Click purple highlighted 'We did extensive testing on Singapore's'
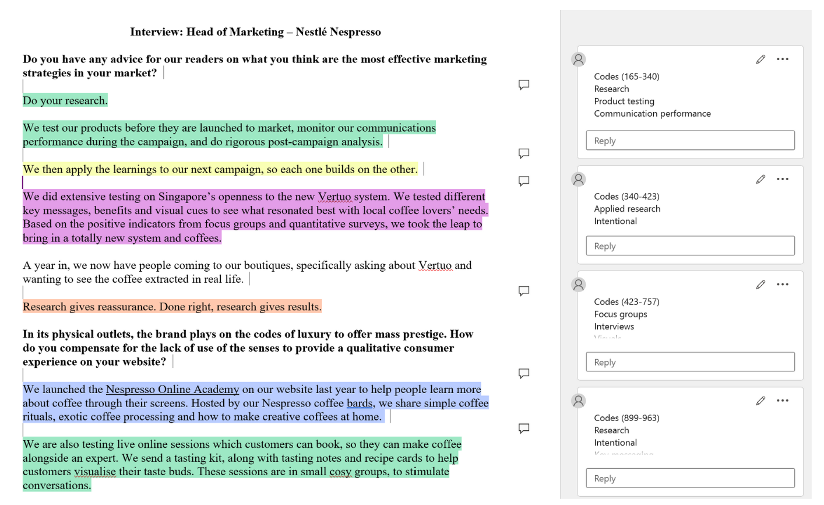The image size is (824, 505). 255,218
